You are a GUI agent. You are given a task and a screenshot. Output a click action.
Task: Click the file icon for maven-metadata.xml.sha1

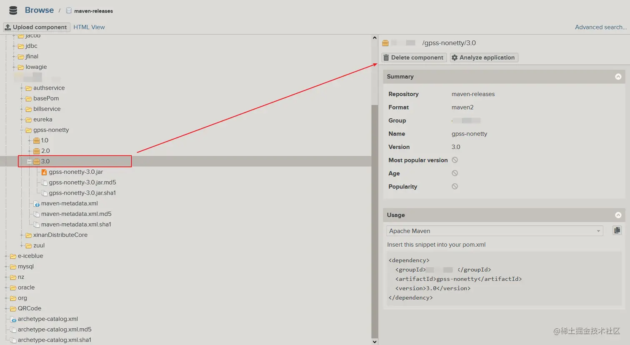click(37, 225)
